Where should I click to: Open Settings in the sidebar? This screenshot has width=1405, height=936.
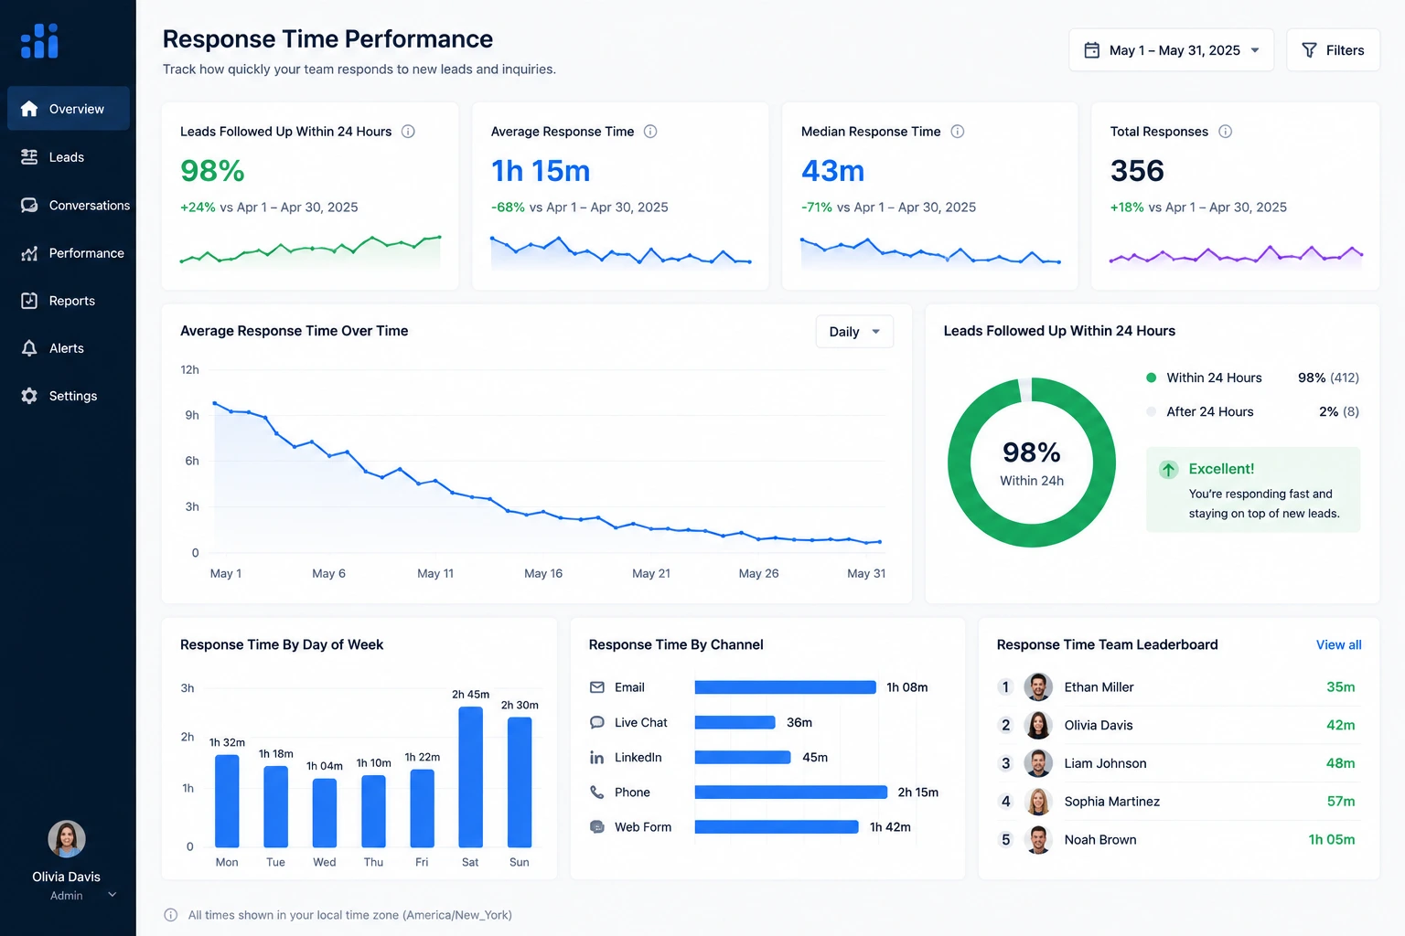point(69,396)
